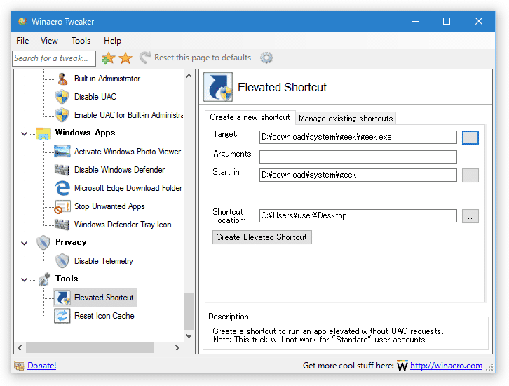Open the http://winaero.com link

[446, 366]
